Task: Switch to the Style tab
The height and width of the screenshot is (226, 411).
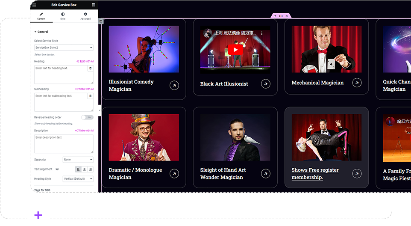Action: click(x=63, y=16)
